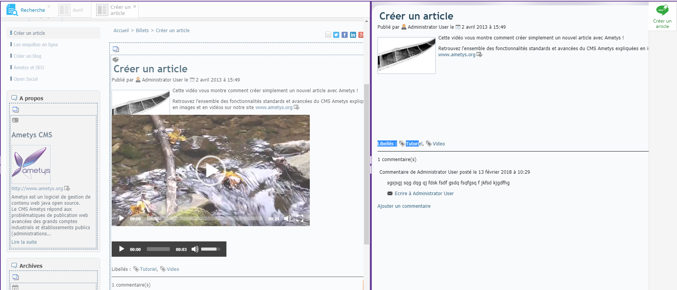Mute the video player sound
This screenshot has height=290, width=677.
[x=287, y=218]
